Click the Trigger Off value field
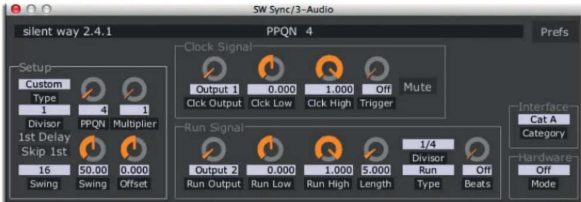 click(377, 89)
